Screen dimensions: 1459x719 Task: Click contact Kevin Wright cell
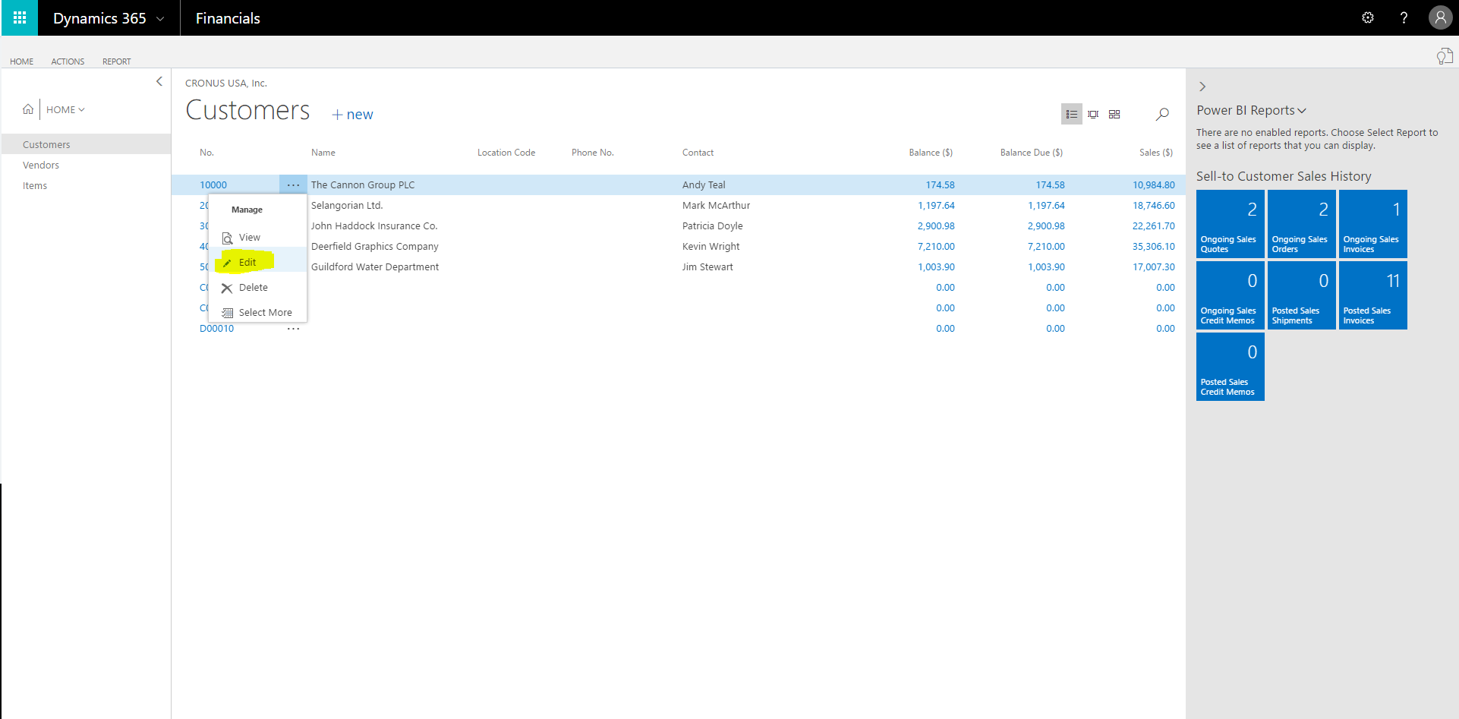tap(711, 246)
